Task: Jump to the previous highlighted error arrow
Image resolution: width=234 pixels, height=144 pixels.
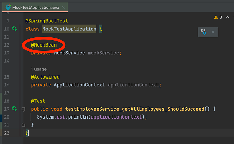Action: [227, 17]
